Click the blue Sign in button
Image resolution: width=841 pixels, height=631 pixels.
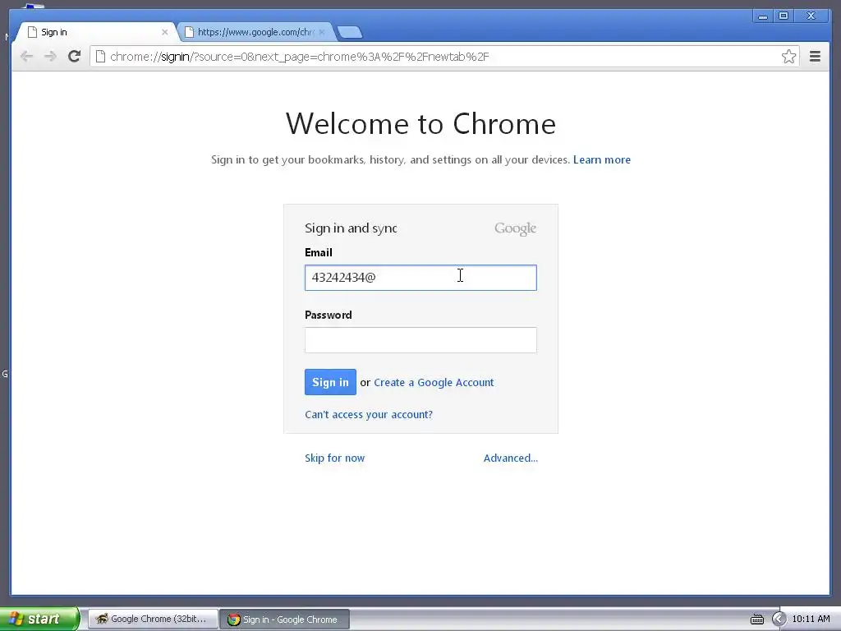click(x=330, y=382)
